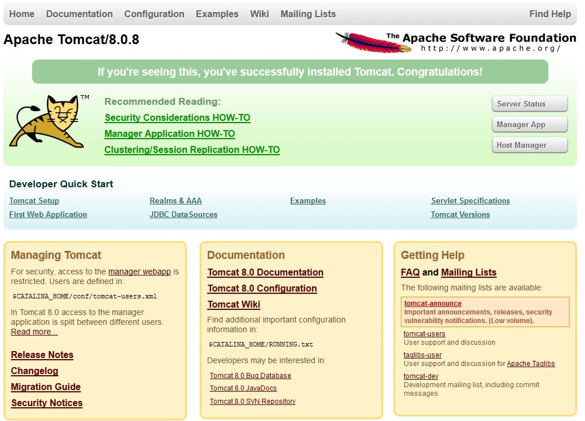The image size is (585, 421).
Task: Open the tomcat-users mailing list link
Action: pos(424,334)
